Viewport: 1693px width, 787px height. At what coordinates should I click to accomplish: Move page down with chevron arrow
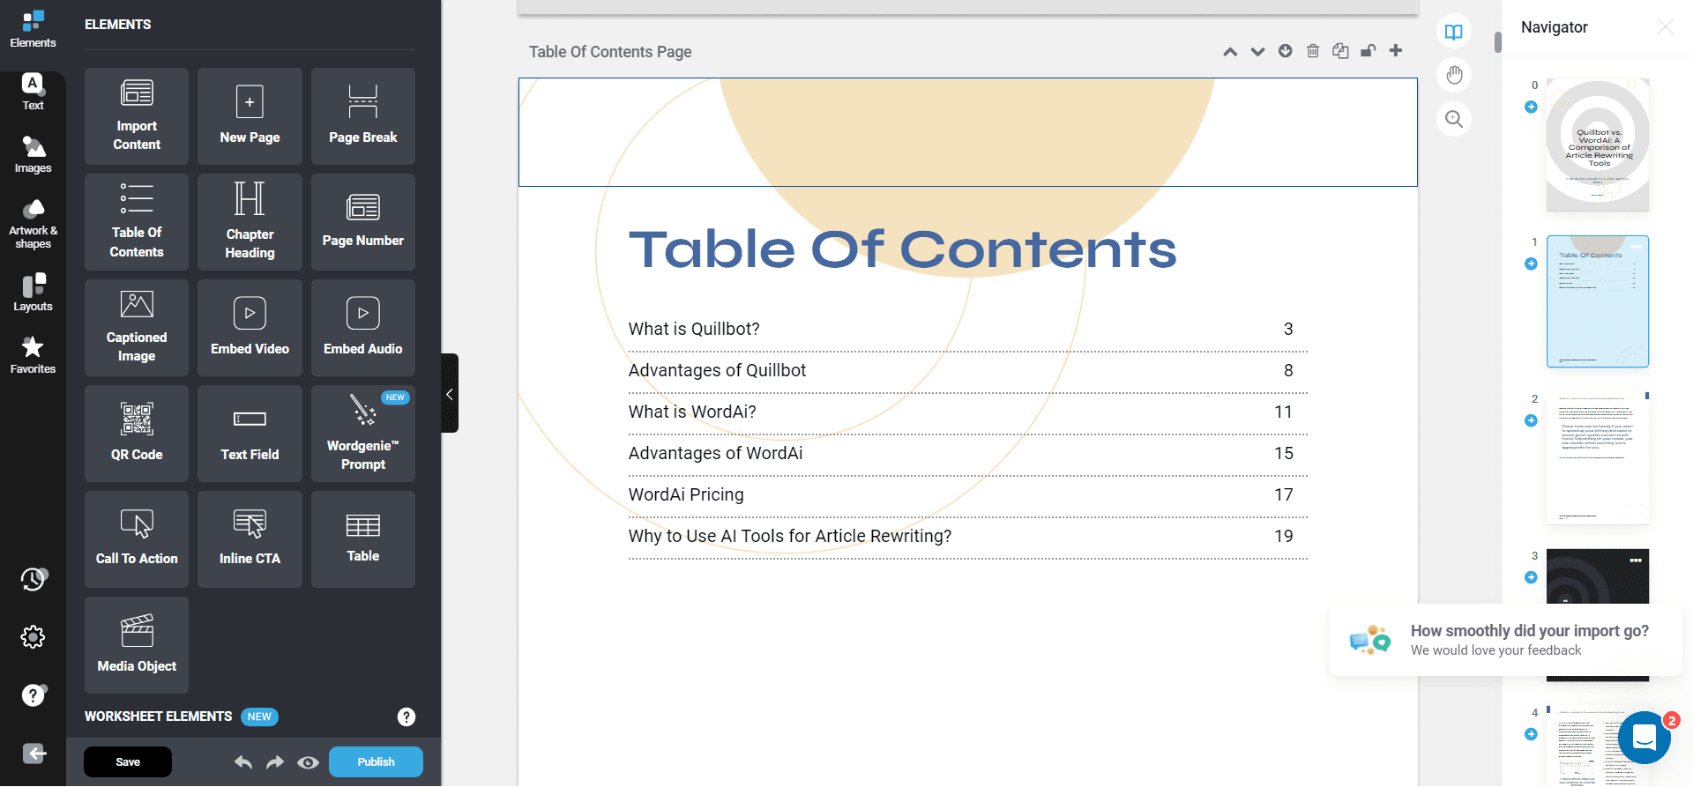coord(1257,51)
